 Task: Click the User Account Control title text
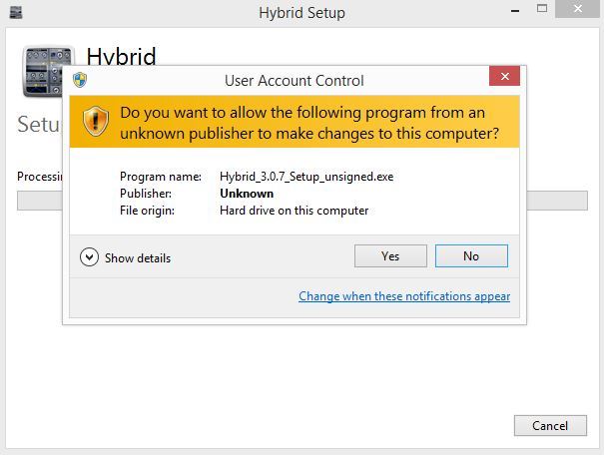click(295, 81)
